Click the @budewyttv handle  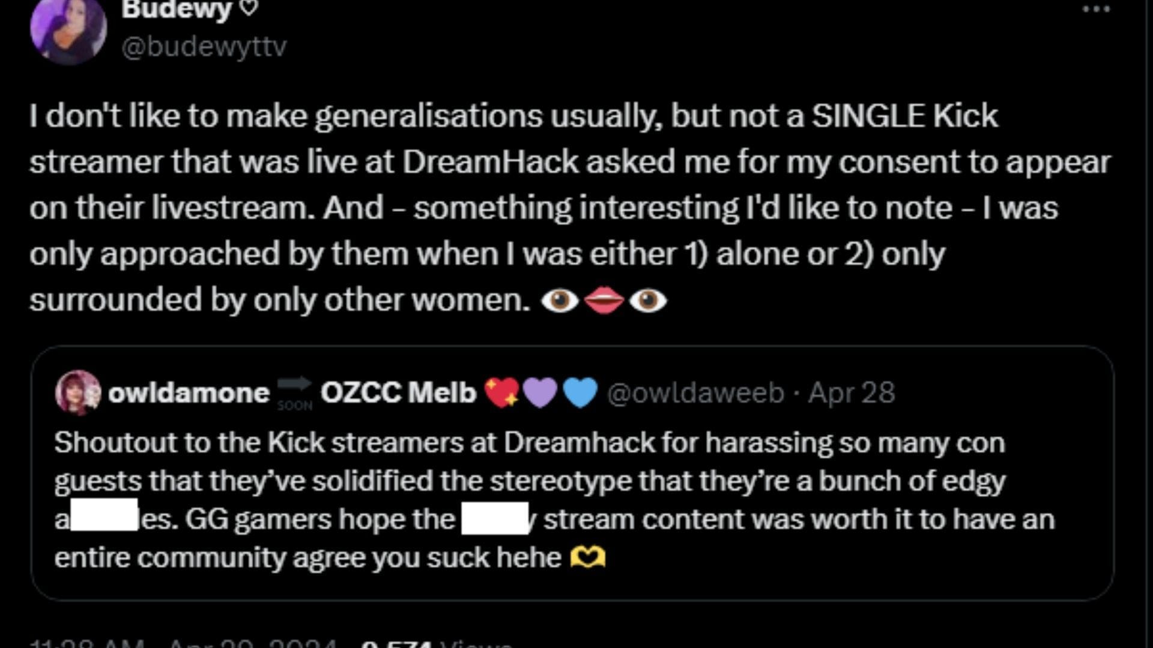click(204, 47)
